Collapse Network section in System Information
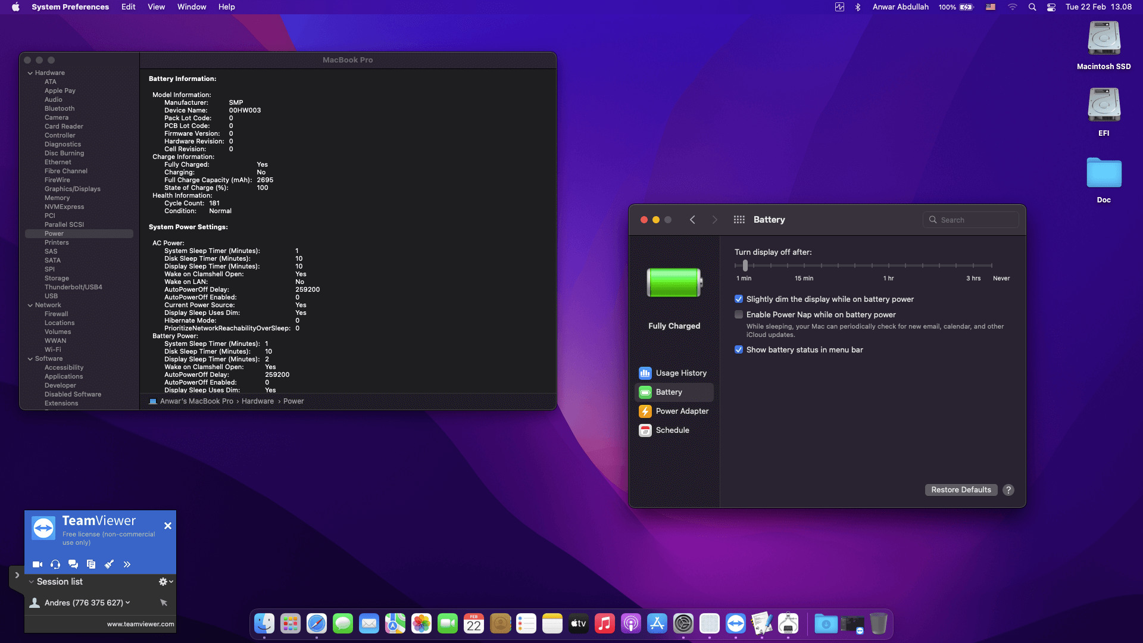The width and height of the screenshot is (1143, 643). pyautogui.click(x=30, y=305)
